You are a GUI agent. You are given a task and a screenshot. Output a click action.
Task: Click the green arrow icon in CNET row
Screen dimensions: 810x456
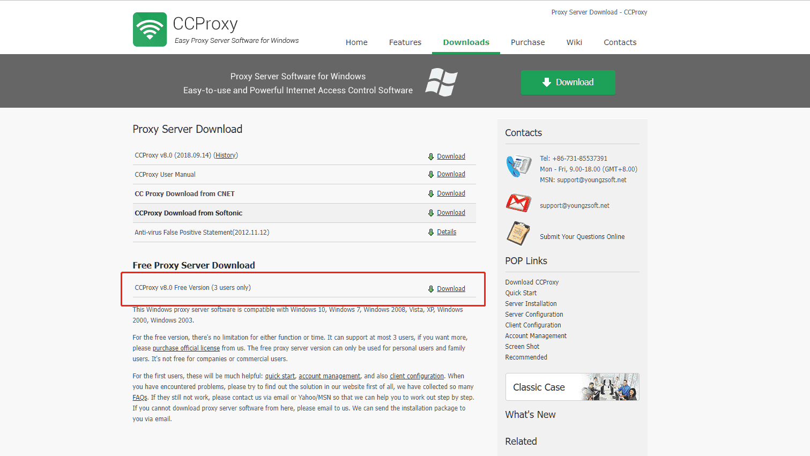[431, 193]
